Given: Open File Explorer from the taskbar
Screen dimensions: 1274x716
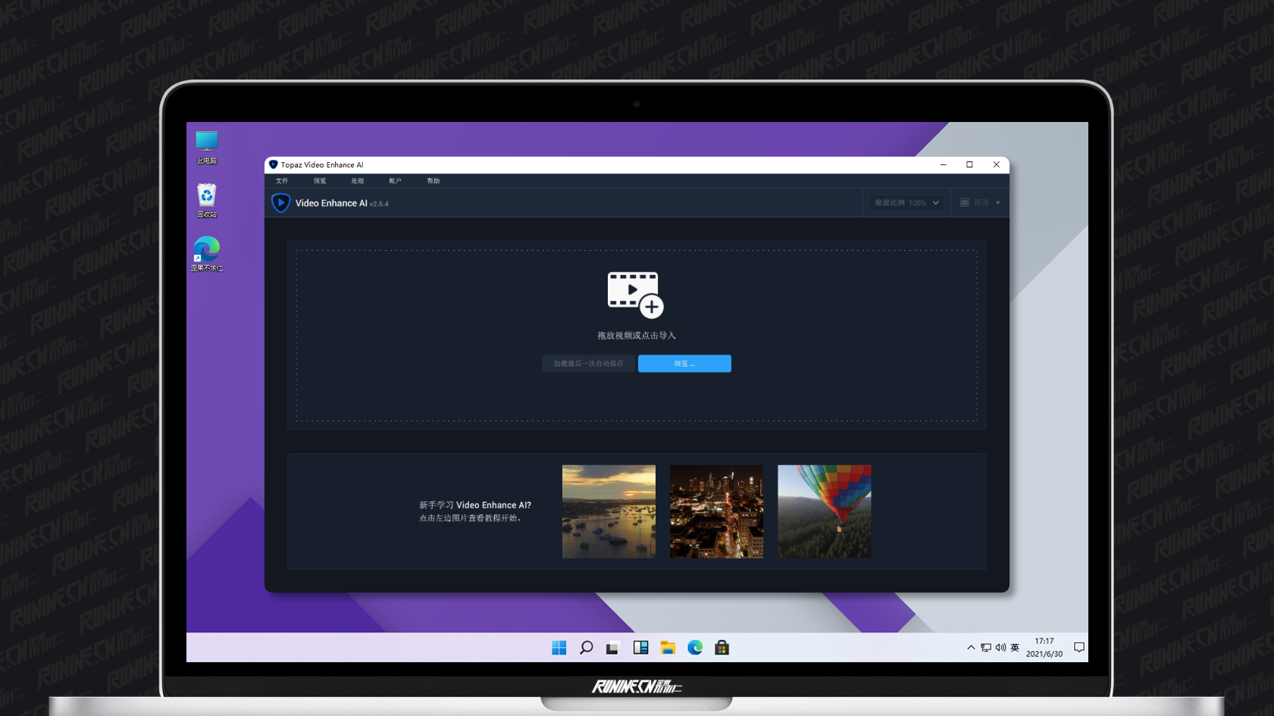Looking at the screenshot, I should [x=668, y=648].
